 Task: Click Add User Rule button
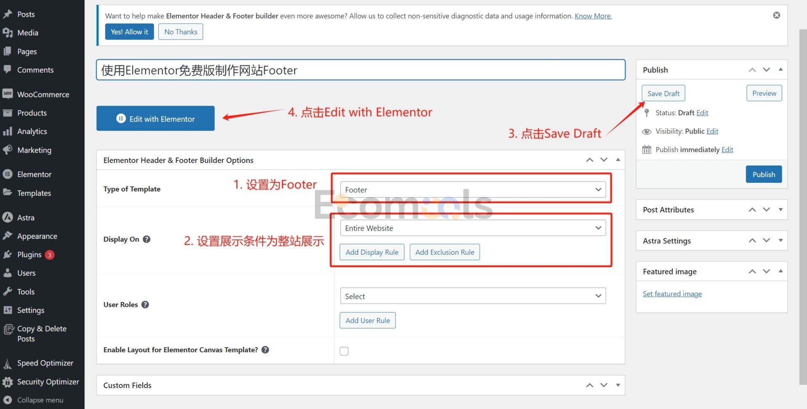[368, 320]
